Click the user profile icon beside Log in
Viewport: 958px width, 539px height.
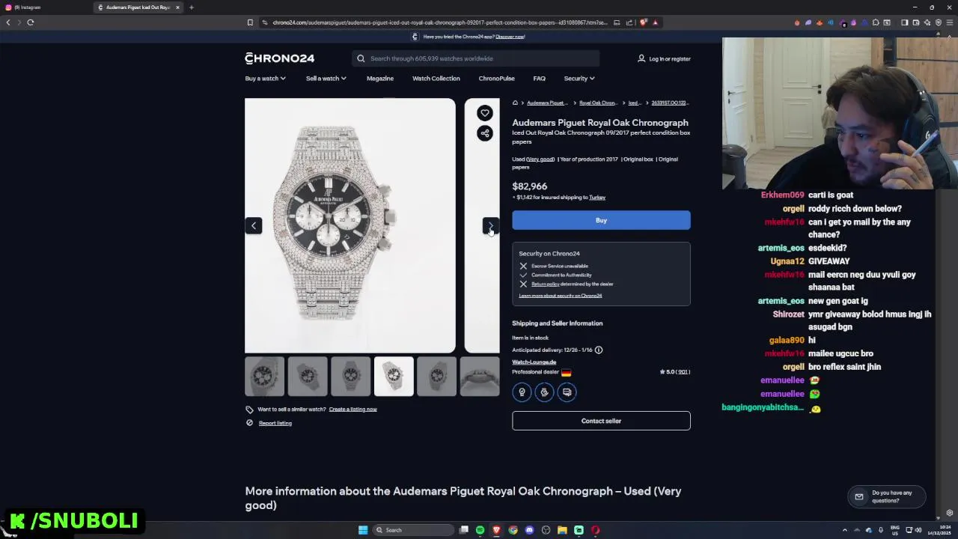[x=641, y=58]
